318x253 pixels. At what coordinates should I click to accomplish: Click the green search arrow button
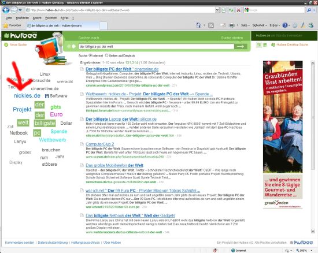coord(241,47)
